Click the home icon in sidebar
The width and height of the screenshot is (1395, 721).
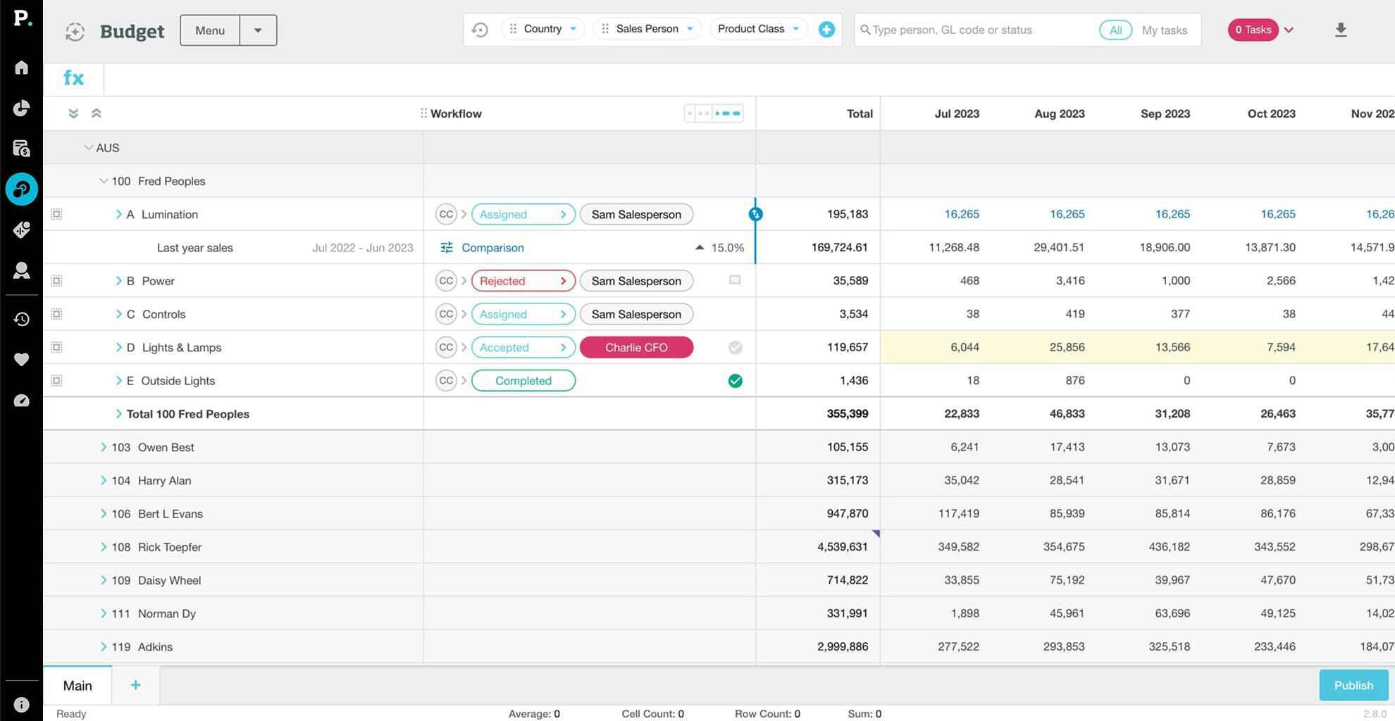point(21,68)
